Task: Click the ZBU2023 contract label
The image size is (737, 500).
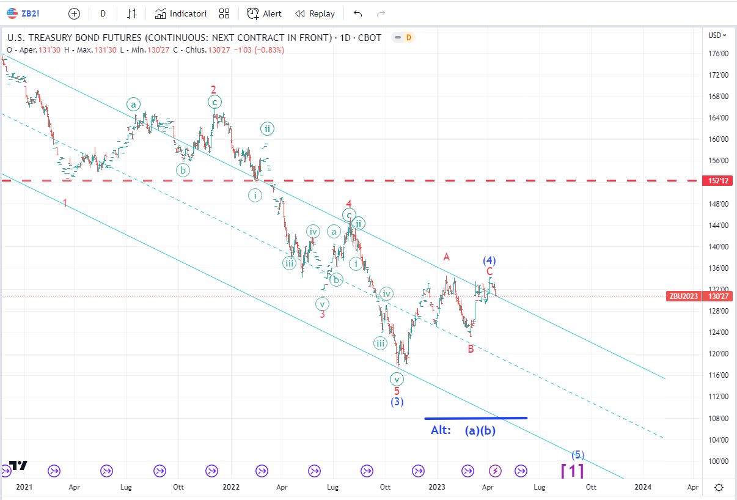Action: pyautogui.click(x=683, y=296)
